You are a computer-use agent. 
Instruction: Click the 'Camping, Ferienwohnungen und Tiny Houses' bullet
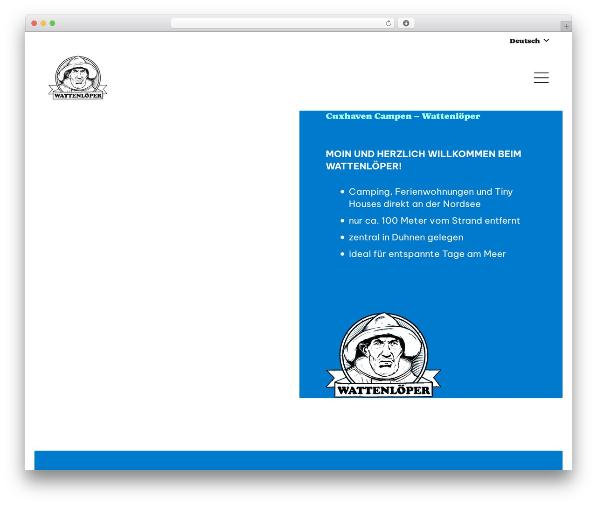click(x=430, y=197)
